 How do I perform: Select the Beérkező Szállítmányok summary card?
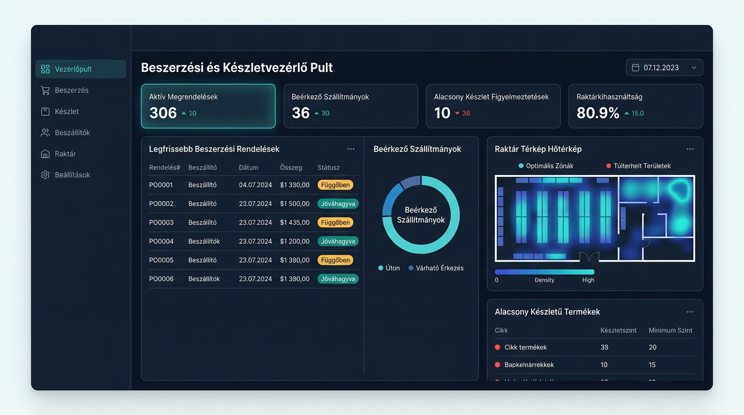[x=351, y=106]
